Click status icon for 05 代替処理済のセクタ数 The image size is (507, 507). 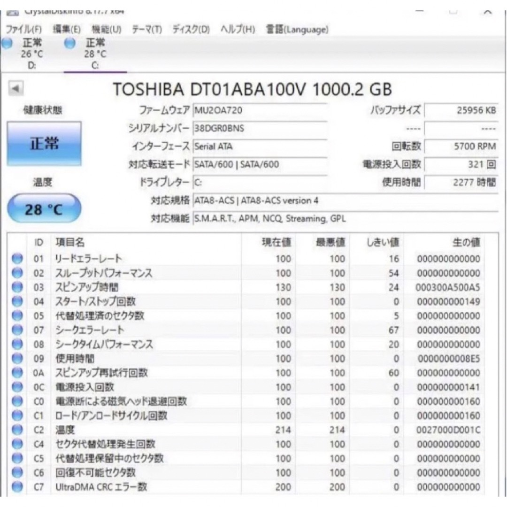17,315
